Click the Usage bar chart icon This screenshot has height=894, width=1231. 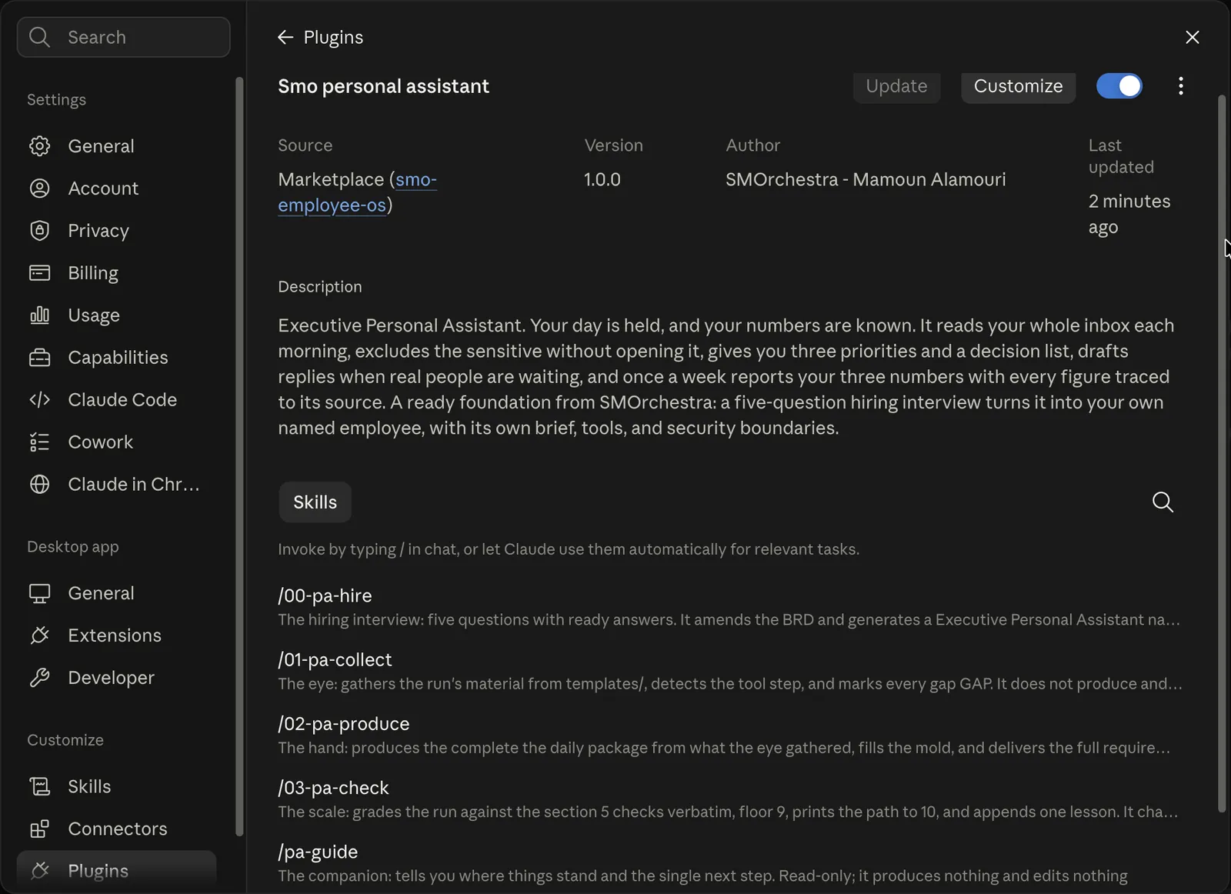(39, 315)
